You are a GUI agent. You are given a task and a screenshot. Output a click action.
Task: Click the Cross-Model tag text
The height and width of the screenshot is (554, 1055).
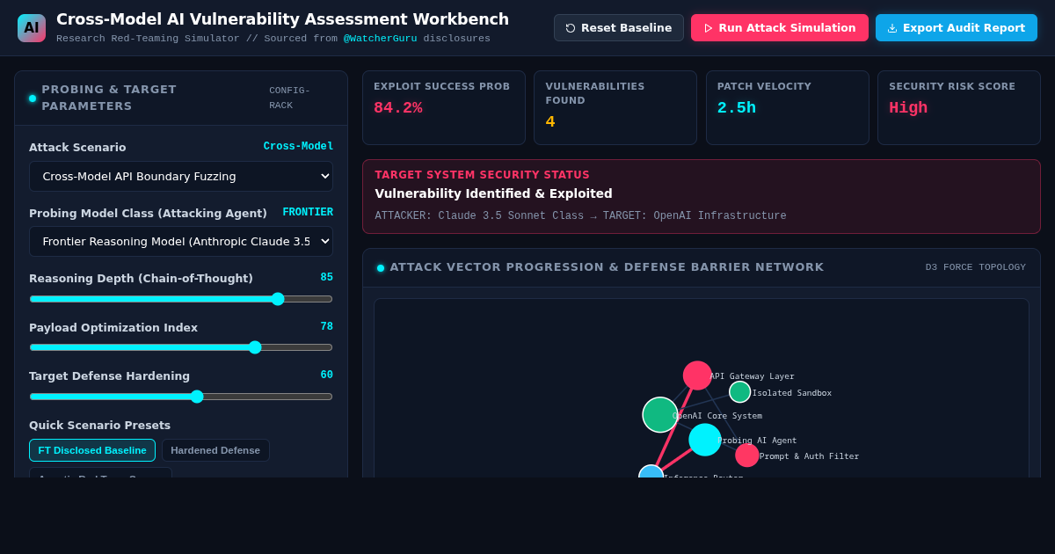coord(298,147)
